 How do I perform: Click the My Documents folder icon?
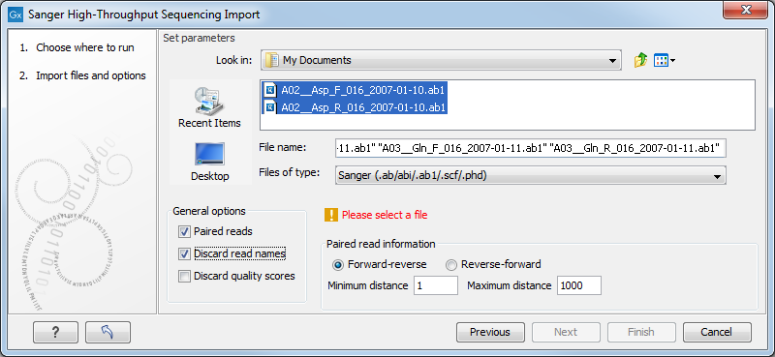[x=272, y=60]
